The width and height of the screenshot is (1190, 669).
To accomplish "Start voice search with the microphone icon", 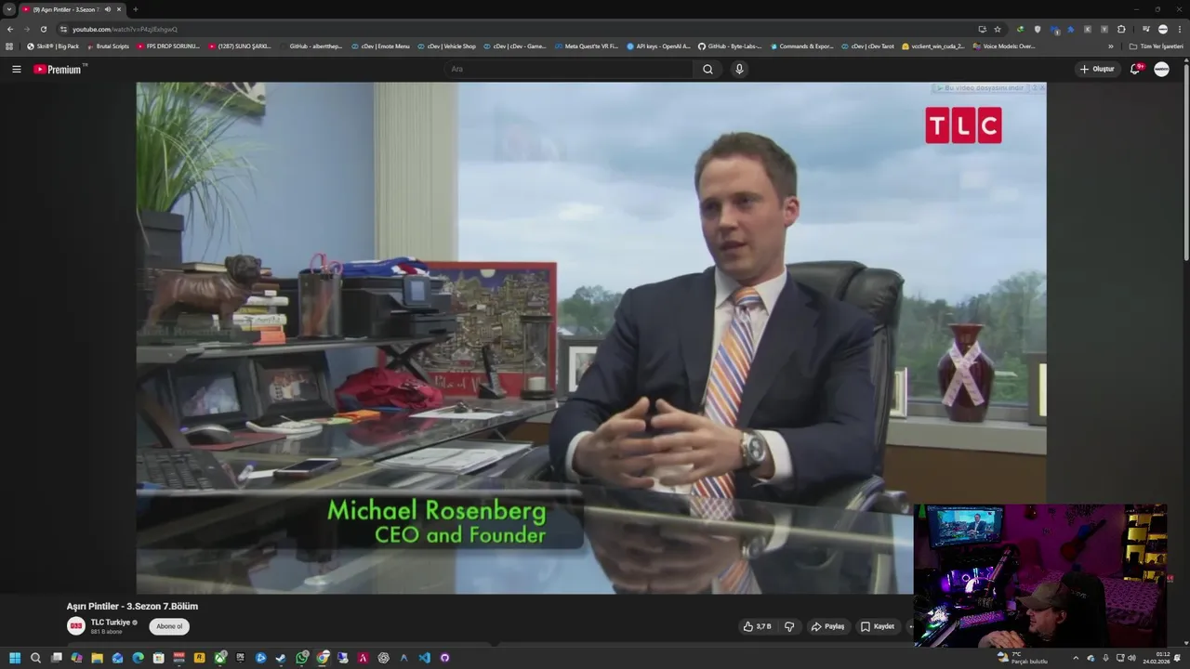I will pyautogui.click(x=739, y=69).
